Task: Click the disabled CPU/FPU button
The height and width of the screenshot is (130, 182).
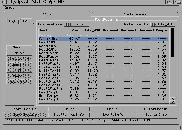Action: [19, 70]
